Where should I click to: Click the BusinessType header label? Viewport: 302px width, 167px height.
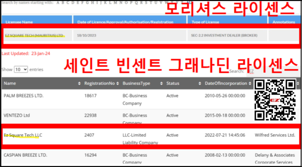click(x=136, y=83)
